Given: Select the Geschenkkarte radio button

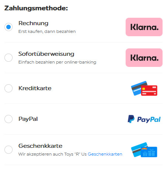Looking at the screenshot, I should coord(8,150).
